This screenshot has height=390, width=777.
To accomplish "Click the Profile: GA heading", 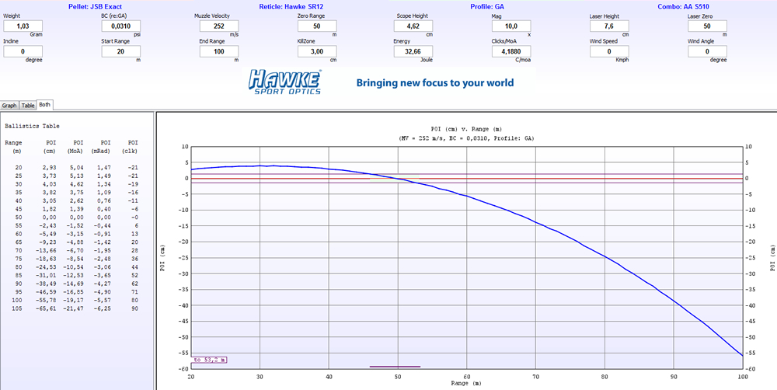I will click(486, 7).
